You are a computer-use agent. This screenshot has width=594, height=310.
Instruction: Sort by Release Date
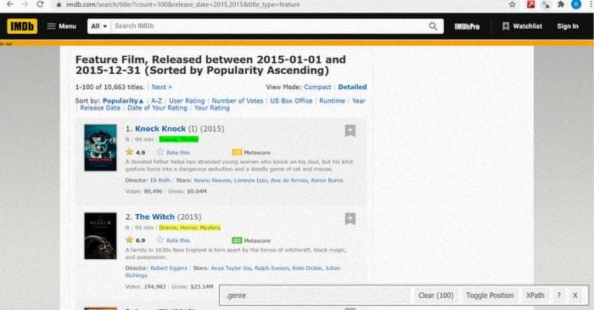point(100,108)
